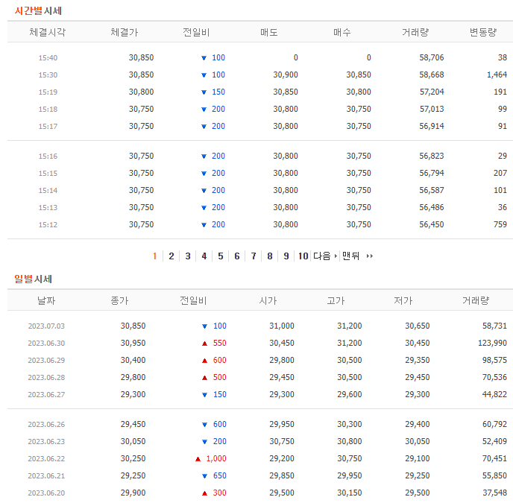The height and width of the screenshot is (503, 513).
Task: Click the 2023.07.03 date cell
Action: pos(46,326)
